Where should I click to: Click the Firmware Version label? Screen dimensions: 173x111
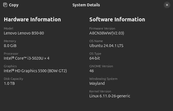pos(102,28)
